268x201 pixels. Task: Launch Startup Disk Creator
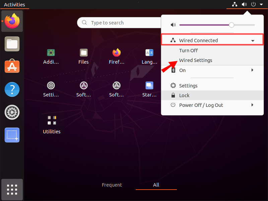[149, 85]
